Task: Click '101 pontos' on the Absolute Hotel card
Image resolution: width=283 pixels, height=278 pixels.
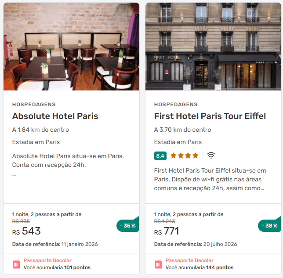Action: point(77,267)
